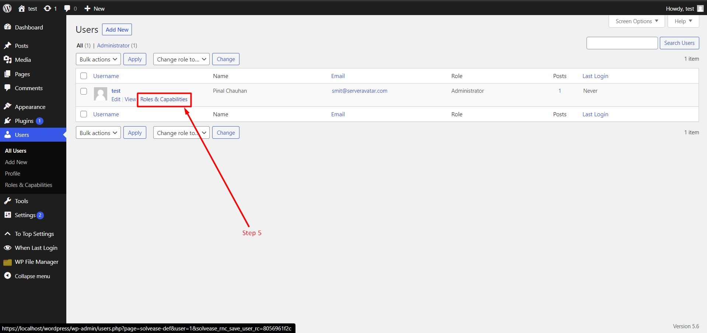Viewport: 707px width, 333px height.
Task: Click the user avatar beside Howdy, test
Action: pyautogui.click(x=700, y=8)
